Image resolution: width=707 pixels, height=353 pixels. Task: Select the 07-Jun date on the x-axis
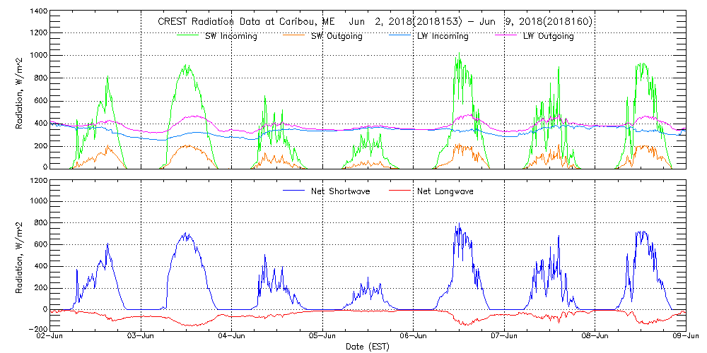[504, 337]
